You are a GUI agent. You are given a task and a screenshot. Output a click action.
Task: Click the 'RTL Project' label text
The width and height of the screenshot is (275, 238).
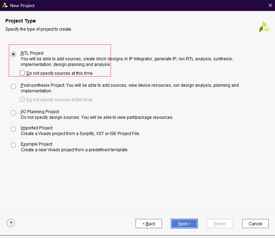(x=32, y=53)
